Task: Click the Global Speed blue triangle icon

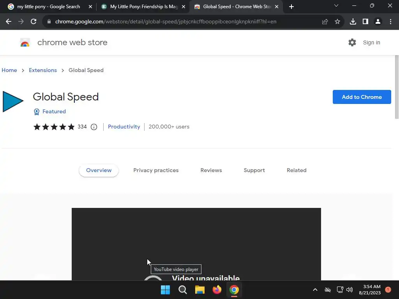Action: pyautogui.click(x=13, y=102)
